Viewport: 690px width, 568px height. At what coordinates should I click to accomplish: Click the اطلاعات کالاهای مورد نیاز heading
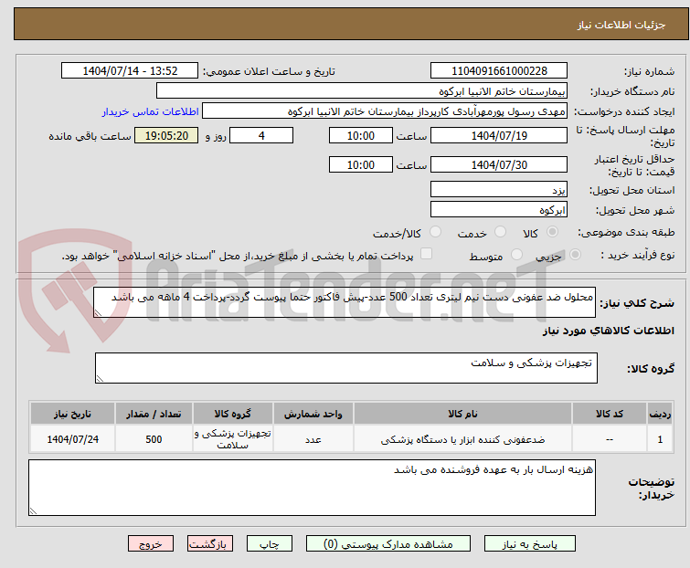pyautogui.click(x=608, y=331)
